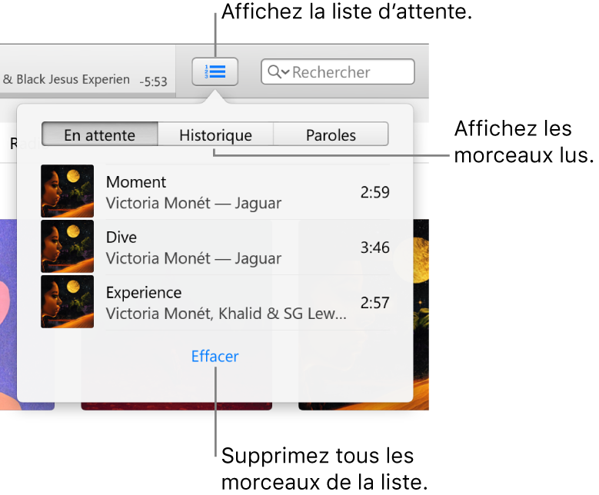Click the now playing Black Jesus Experience title
Viewport: 599px width, 495px height.
[x=65, y=79]
